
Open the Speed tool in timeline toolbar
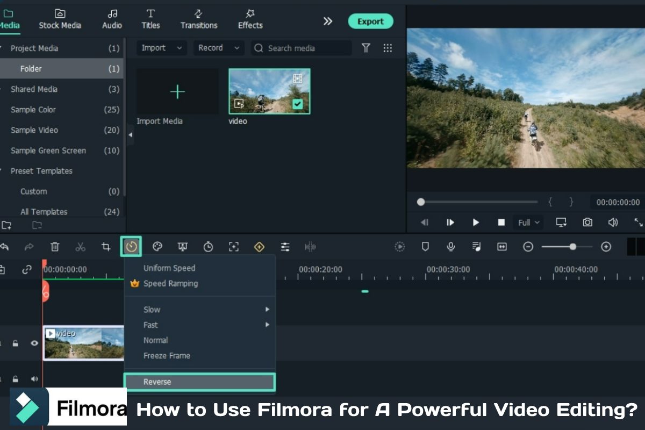(131, 247)
